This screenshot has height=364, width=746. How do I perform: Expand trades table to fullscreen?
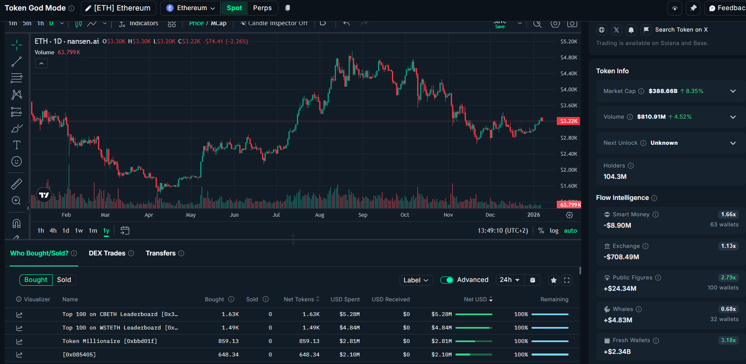click(567, 280)
